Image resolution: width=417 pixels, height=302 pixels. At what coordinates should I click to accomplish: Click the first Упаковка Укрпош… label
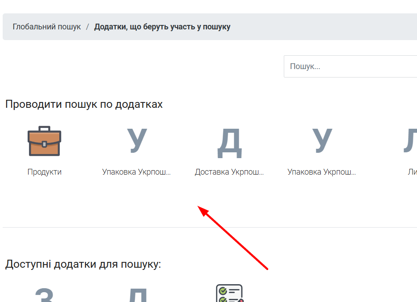137,172
